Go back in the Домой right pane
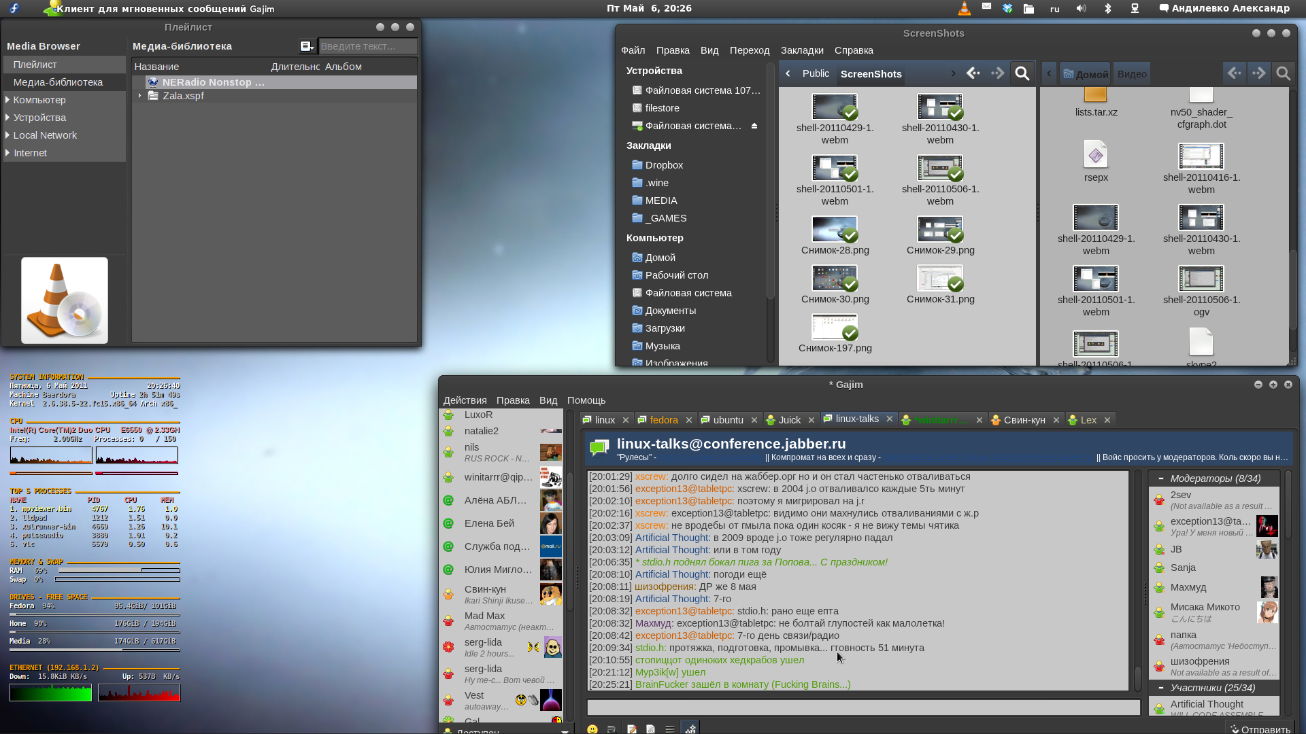This screenshot has width=1306, height=734. [1235, 73]
